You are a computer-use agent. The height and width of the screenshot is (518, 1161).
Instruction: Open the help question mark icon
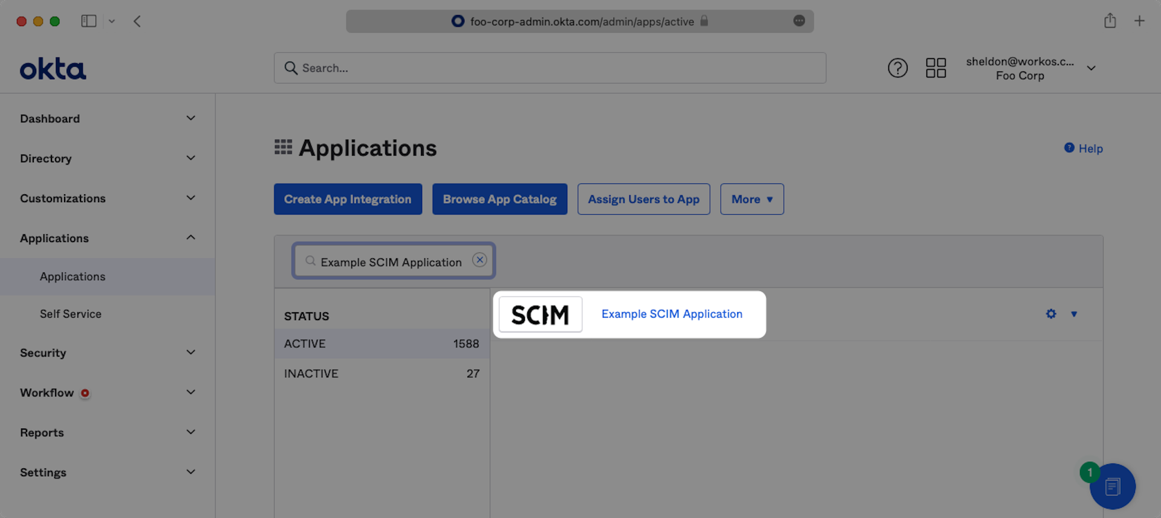pos(897,68)
